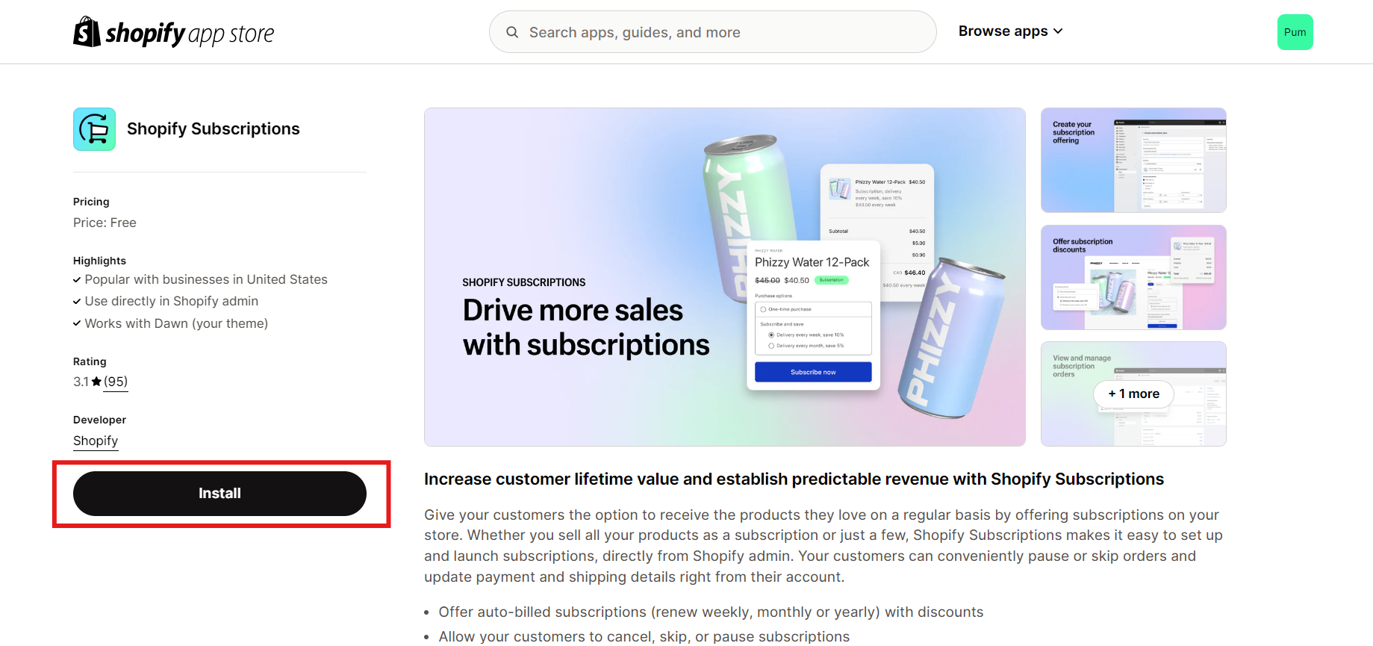The image size is (1373, 646).
Task: Click the Developer section label
Action: 99,420
